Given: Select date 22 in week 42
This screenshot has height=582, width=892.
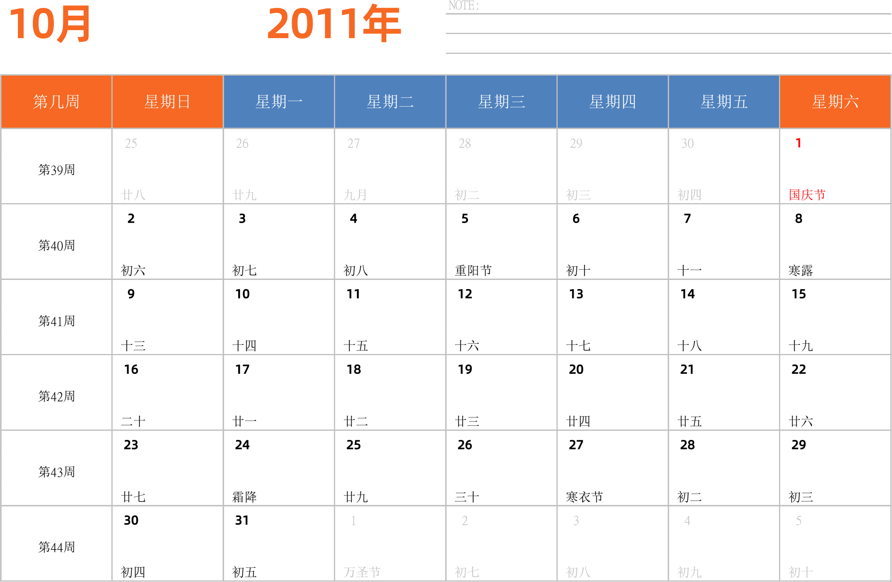Looking at the screenshot, I should [x=799, y=369].
